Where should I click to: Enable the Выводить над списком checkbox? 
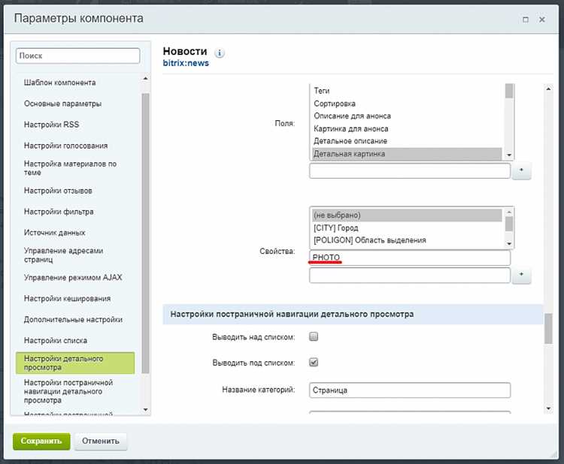[x=314, y=336]
